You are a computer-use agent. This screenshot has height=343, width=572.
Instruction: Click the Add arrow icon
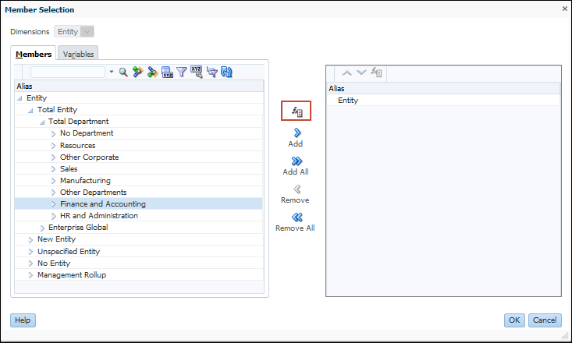297,133
